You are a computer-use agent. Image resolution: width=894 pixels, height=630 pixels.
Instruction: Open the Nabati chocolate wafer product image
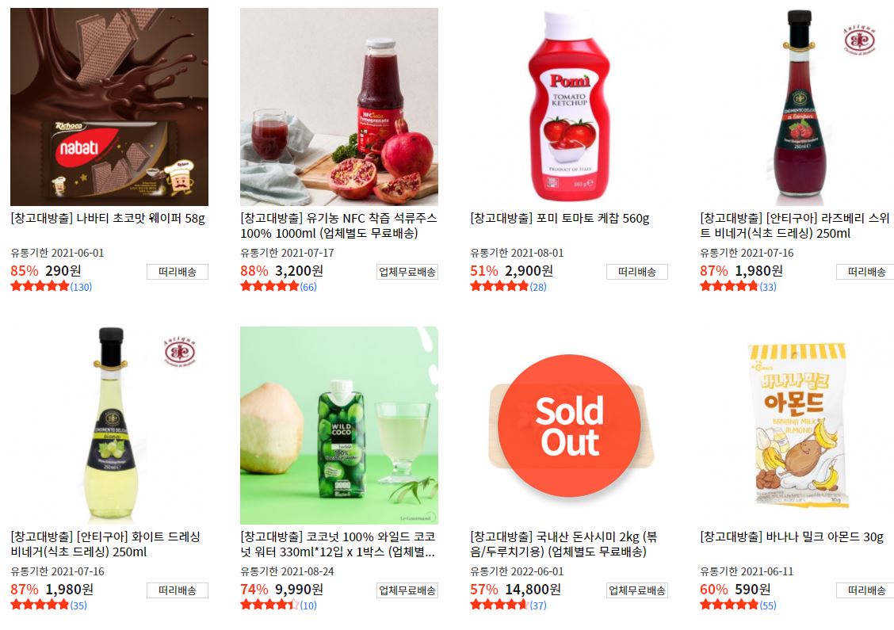(109, 107)
